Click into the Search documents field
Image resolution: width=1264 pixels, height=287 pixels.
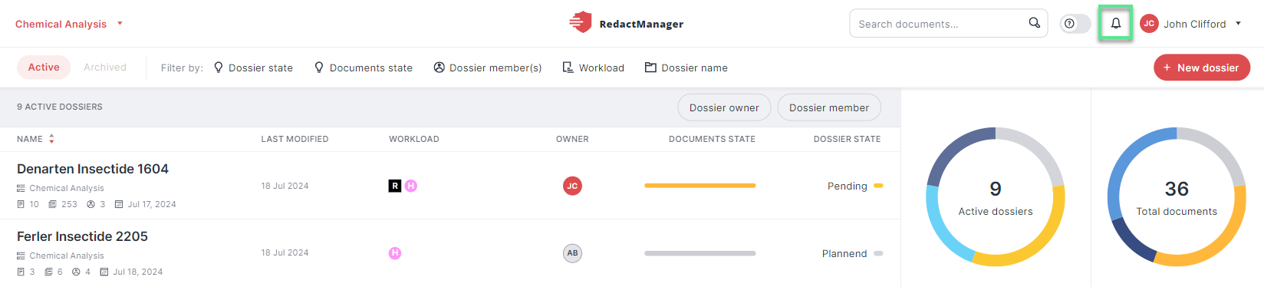coord(940,24)
